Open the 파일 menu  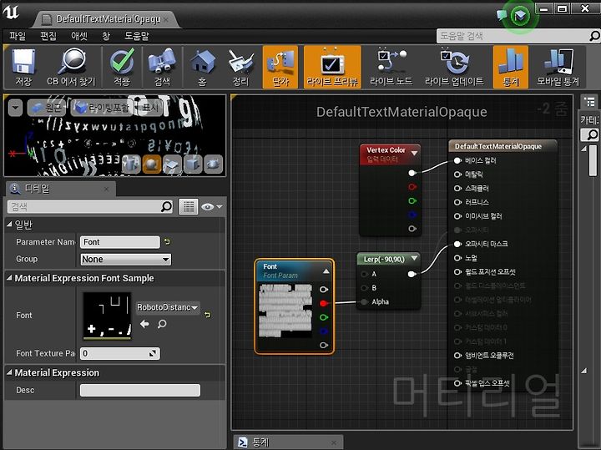(18, 36)
